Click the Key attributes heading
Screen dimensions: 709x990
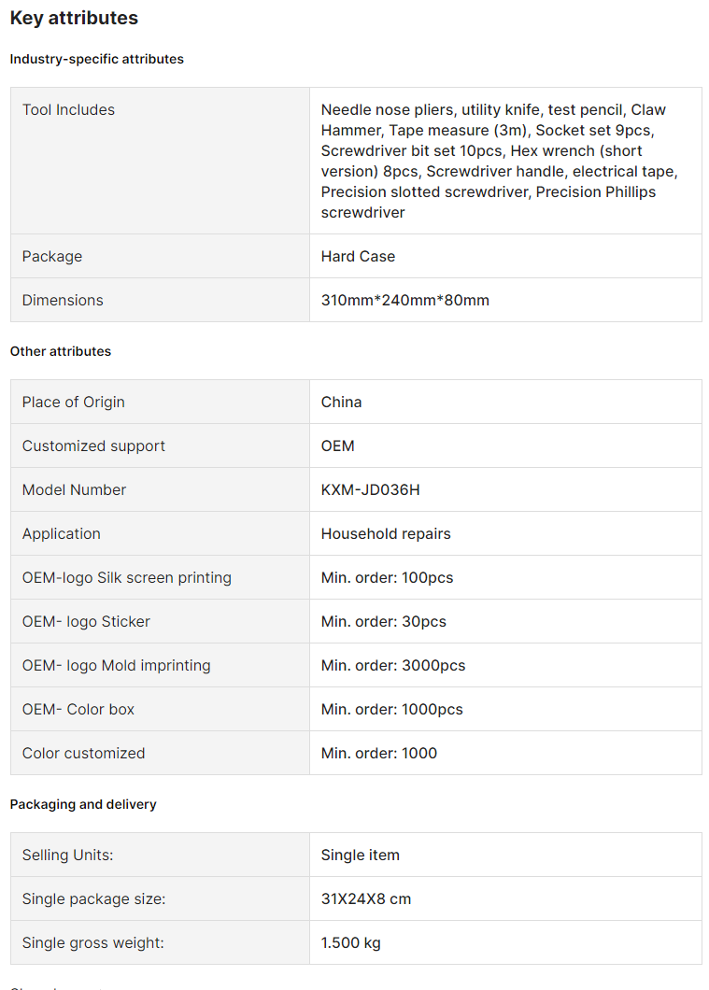74,18
